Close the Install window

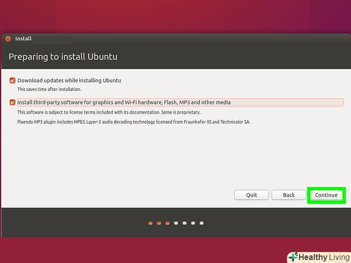8,39
